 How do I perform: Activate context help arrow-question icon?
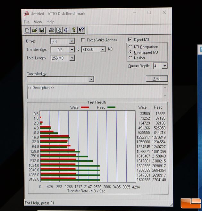[81, 30]
